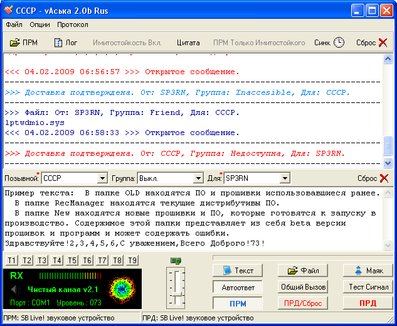Click the RX signal level meter bar
This screenshot has width=397, height=326.
70,276
